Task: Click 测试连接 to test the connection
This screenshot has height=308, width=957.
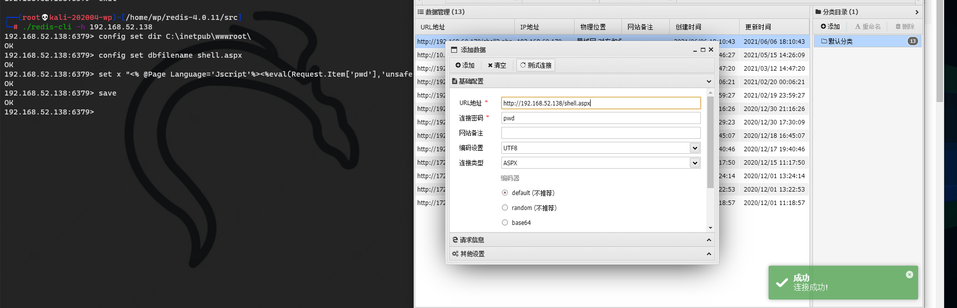Action: pyautogui.click(x=536, y=65)
